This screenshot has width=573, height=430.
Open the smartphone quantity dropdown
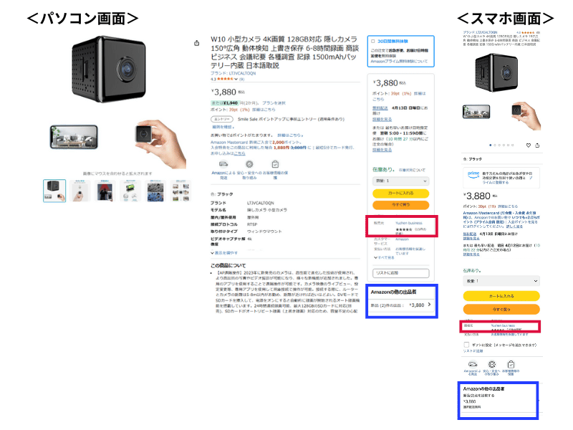point(501,281)
